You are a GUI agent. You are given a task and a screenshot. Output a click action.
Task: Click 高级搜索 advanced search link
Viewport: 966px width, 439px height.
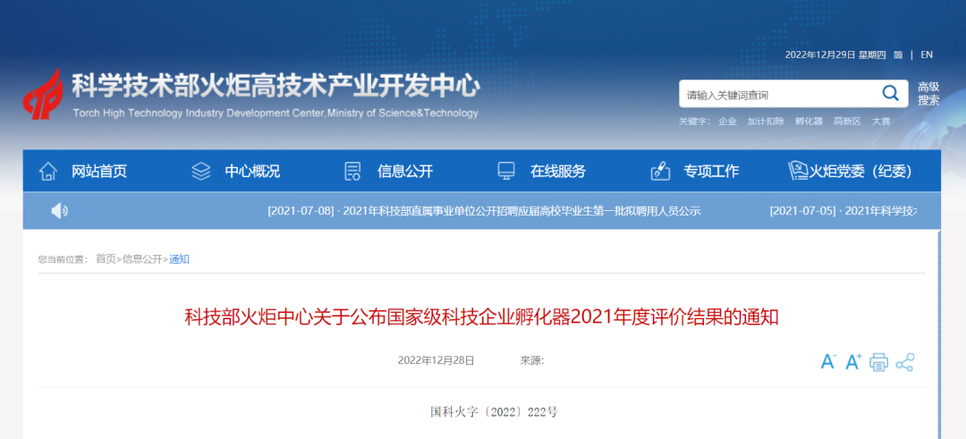pos(928,94)
